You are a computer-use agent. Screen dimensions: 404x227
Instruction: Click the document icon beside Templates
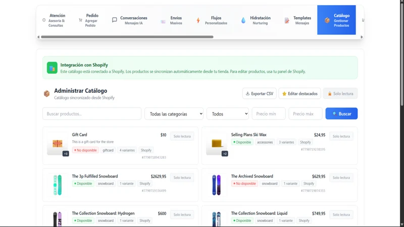(x=287, y=20)
